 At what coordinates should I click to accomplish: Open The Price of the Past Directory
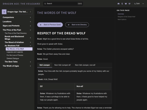[16, 33]
